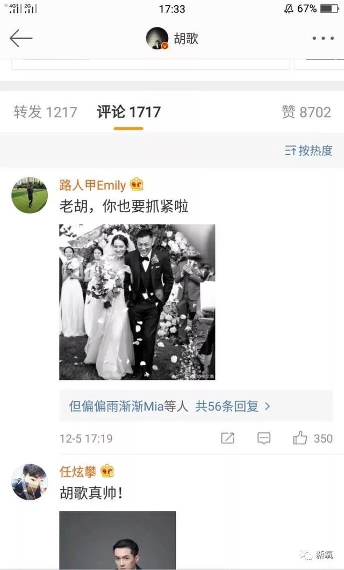Screen dimensions: 344x570
Task: Like Emily's comment with thumbs-up icon
Action: [300, 438]
